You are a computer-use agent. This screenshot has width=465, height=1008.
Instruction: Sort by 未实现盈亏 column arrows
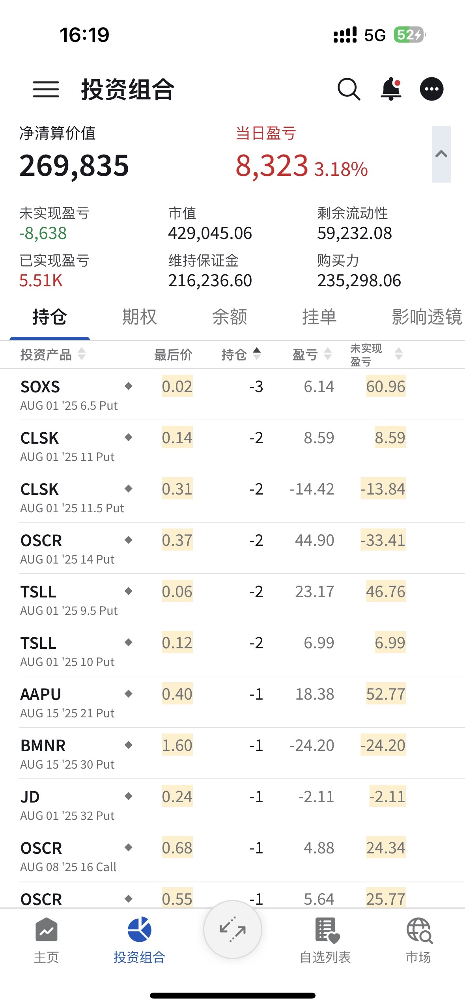(x=399, y=354)
